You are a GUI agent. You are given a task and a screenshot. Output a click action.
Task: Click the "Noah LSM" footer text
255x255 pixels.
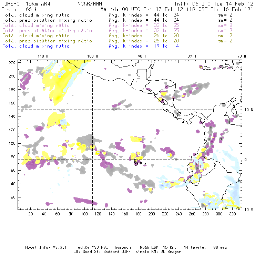click(x=149, y=247)
